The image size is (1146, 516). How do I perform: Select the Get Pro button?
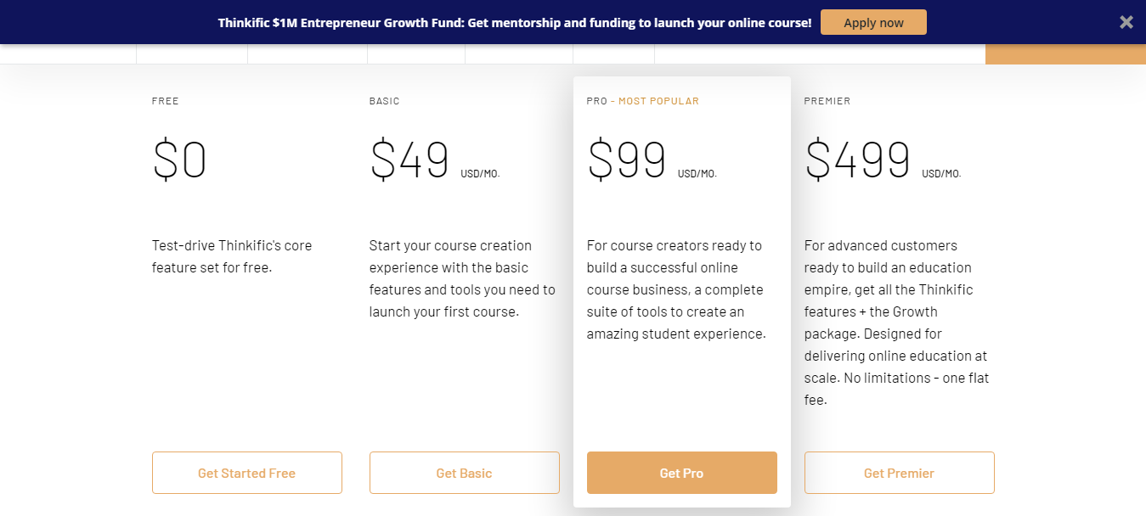[x=681, y=473]
